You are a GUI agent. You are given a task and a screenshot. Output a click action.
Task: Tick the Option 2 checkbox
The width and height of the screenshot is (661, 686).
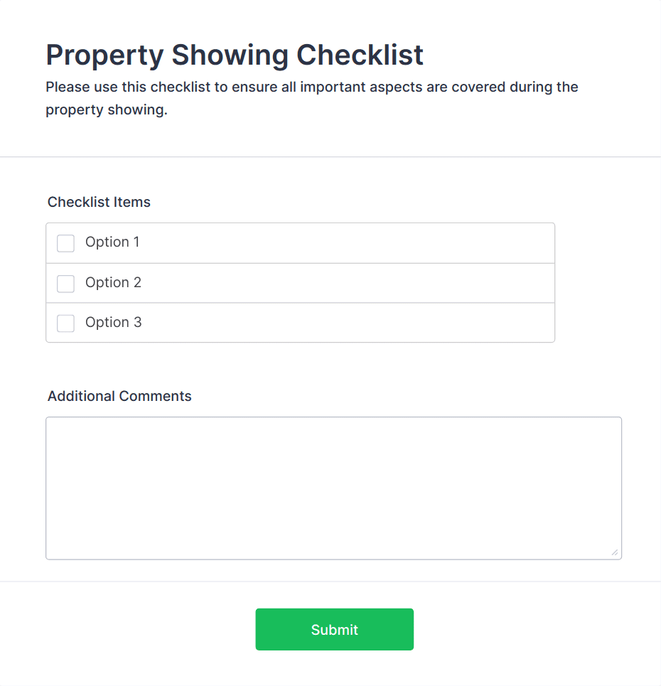pyautogui.click(x=65, y=284)
